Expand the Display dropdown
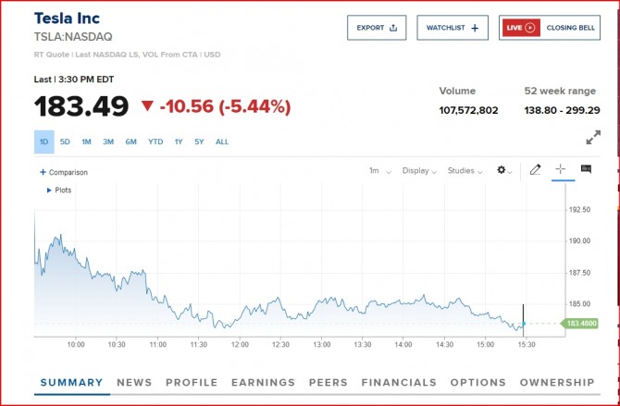Image resolution: width=620 pixels, height=406 pixels. [419, 171]
